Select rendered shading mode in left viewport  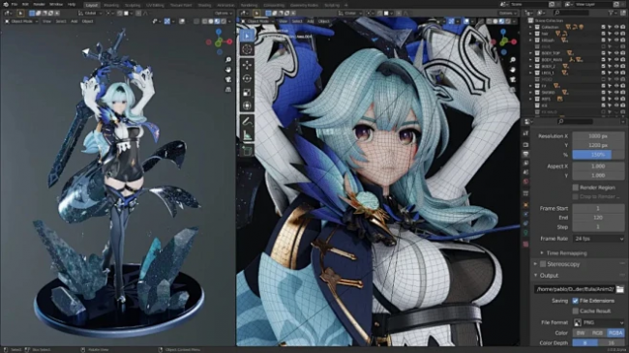click(224, 21)
